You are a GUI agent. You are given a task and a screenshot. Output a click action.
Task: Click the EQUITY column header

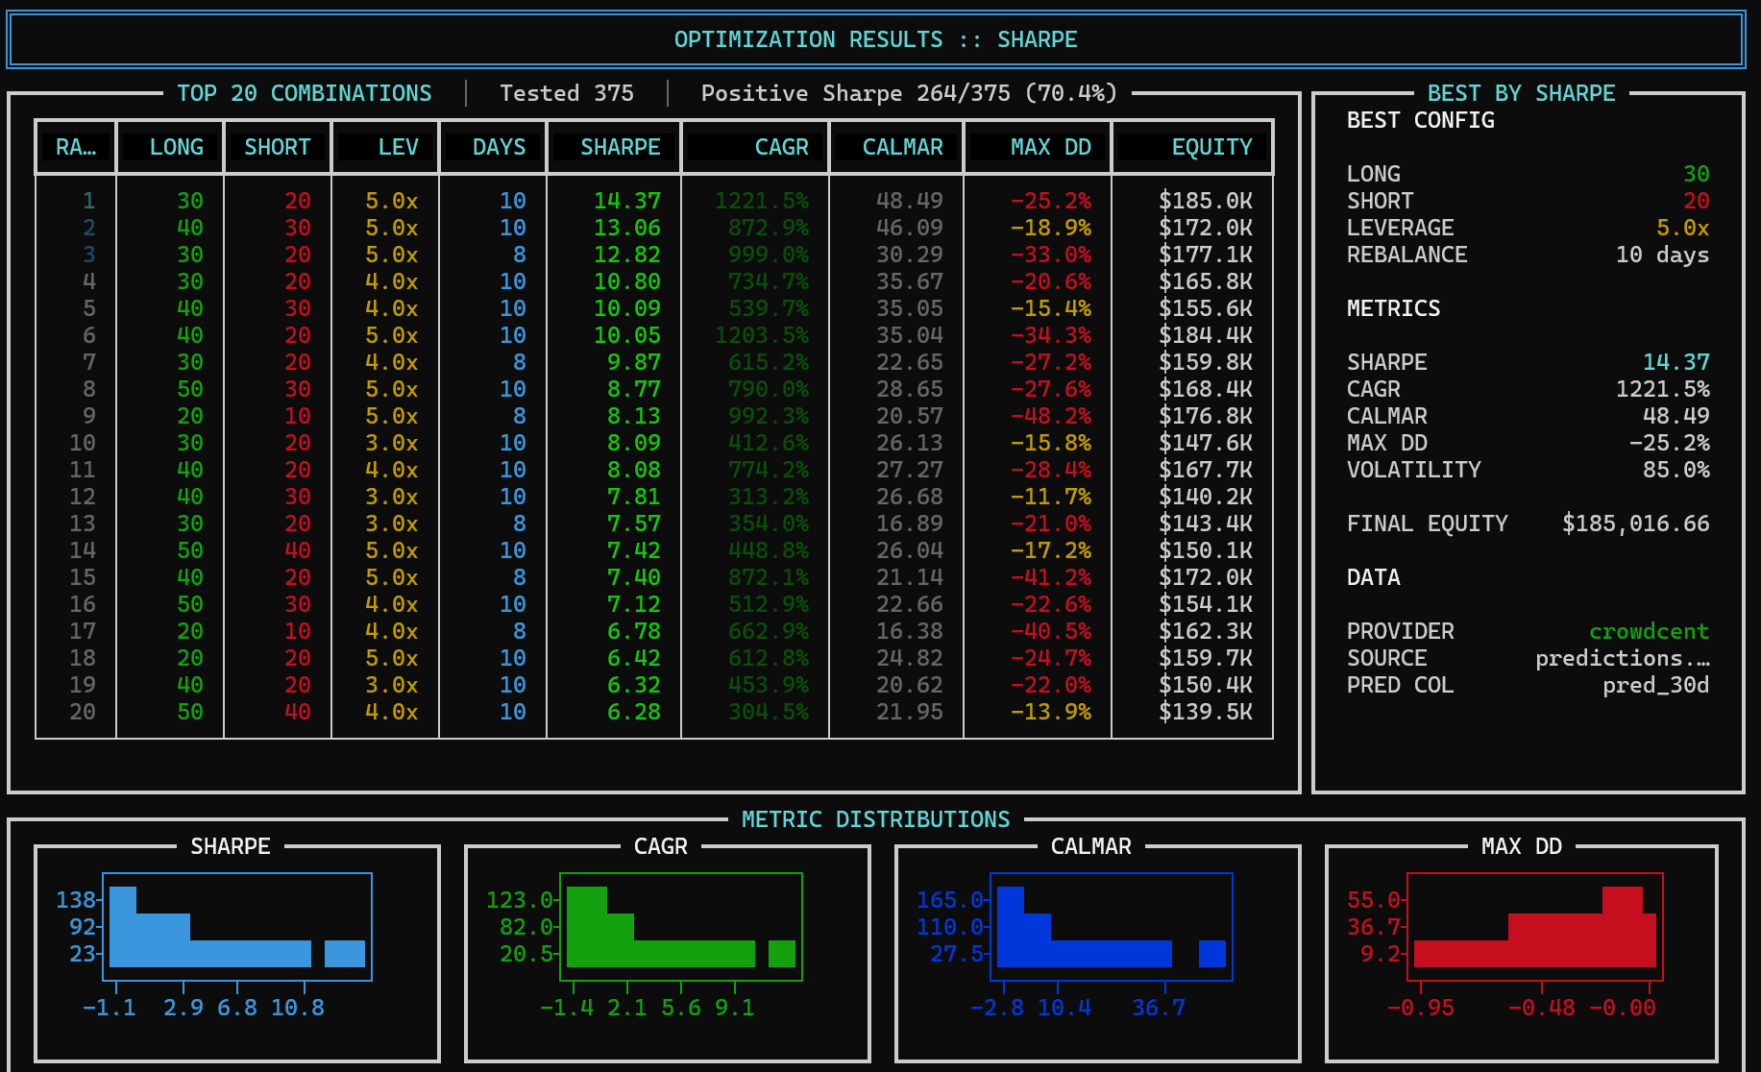click(x=1211, y=147)
